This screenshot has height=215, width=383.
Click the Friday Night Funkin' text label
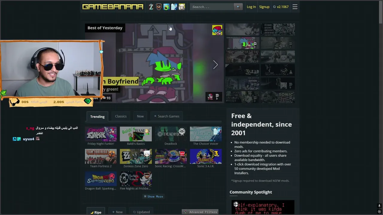(101, 144)
